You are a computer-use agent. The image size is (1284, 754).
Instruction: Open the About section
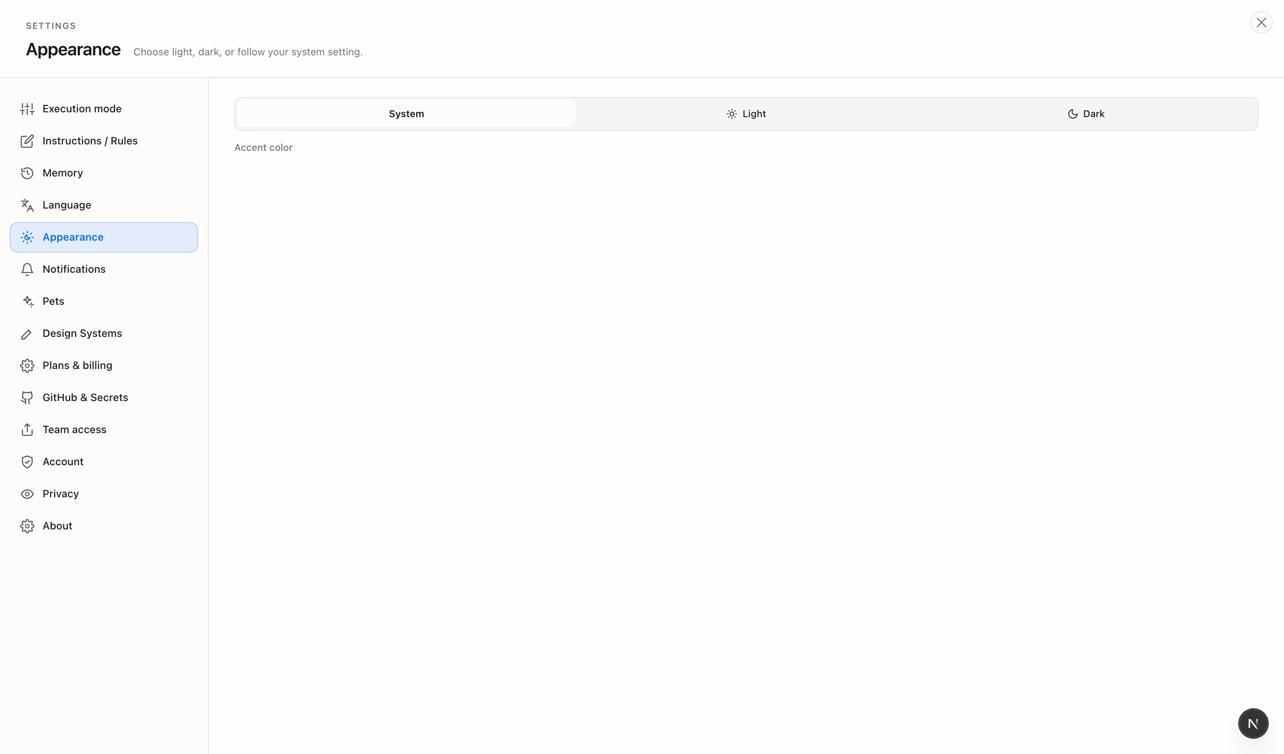pos(104,526)
